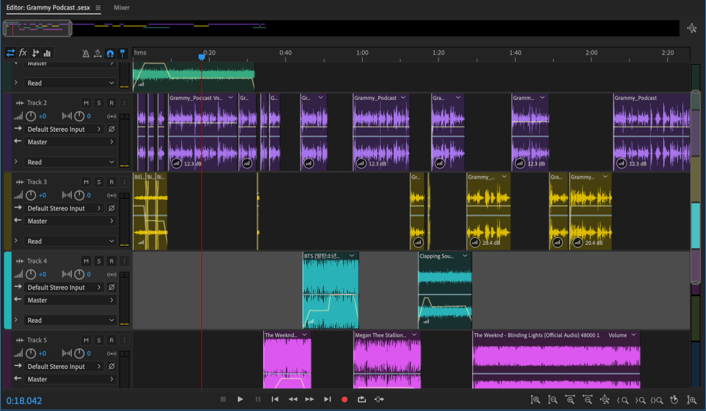This screenshot has width=706, height=411.
Task: Arm Track 4 for recording
Action: pyautogui.click(x=111, y=261)
